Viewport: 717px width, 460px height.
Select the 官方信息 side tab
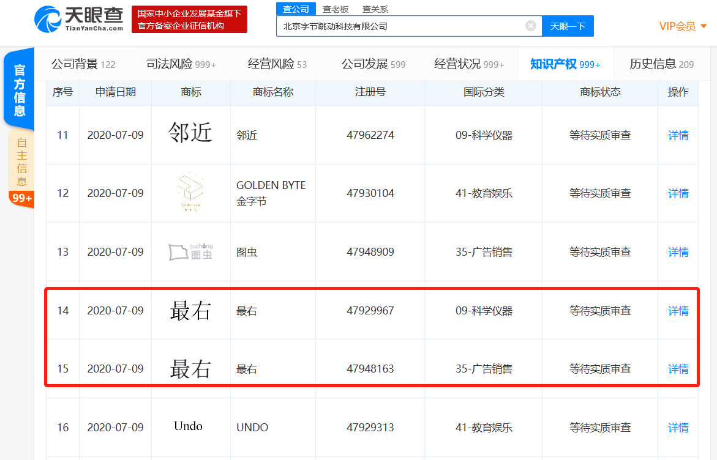click(x=19, y=90)
